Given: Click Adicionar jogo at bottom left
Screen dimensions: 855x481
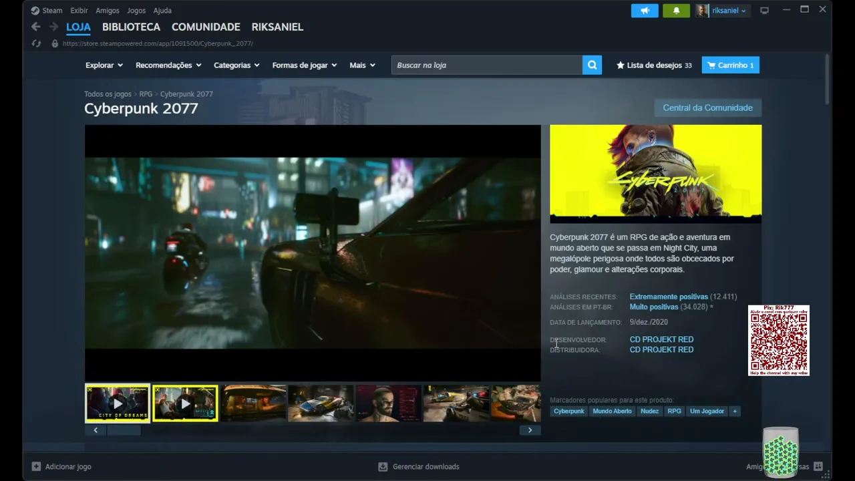Looking at the screenshot, I should click(61, 467).
